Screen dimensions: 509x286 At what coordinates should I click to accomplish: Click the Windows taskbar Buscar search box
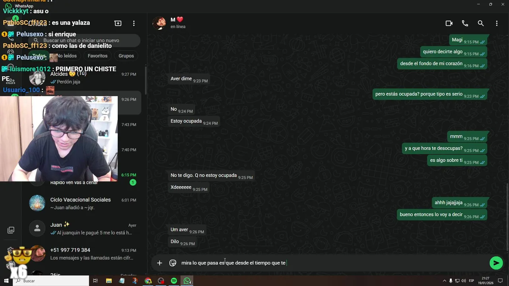pyautogui.click(x=51, y=281)
